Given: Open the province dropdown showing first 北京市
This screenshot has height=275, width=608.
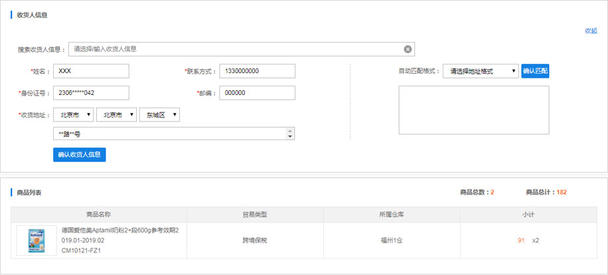Looking at the screenshot, I should (74, 115).
